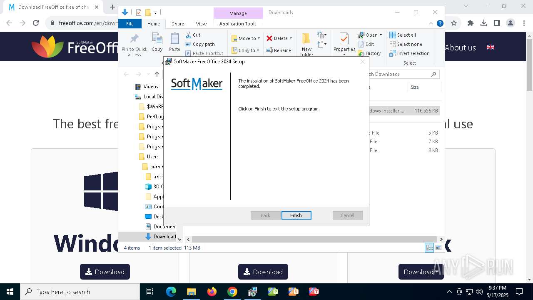Open Chrome Extensions puzzle icon

pyautogui.click(x=471, y=23)
